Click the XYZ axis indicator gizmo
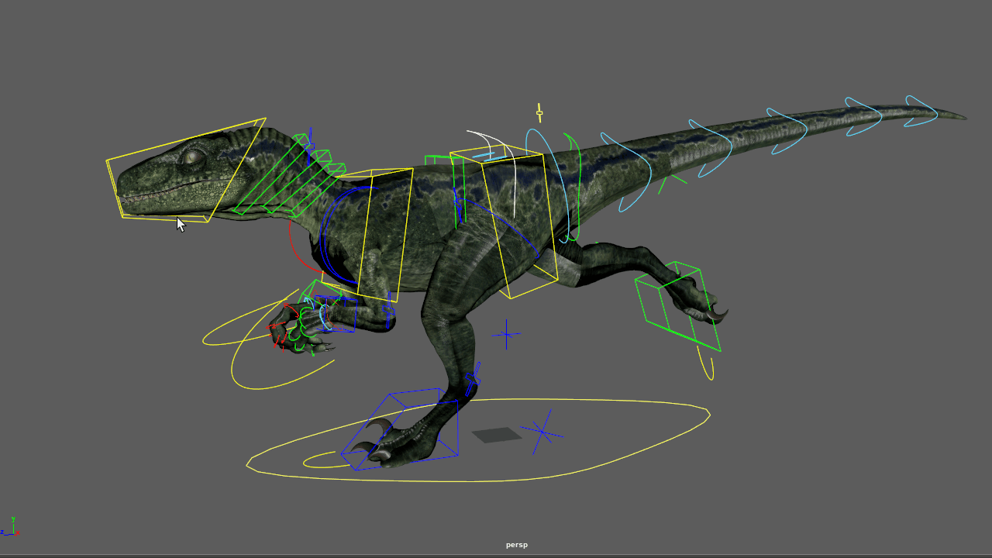 click(x=10, y=527)
